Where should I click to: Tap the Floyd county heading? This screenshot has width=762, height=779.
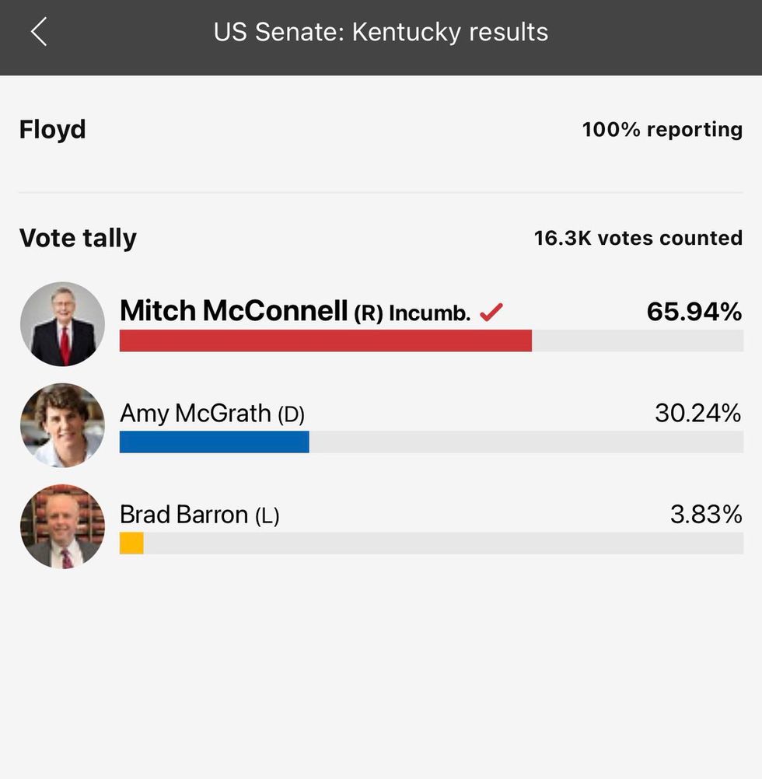click(x=53, y=130)
